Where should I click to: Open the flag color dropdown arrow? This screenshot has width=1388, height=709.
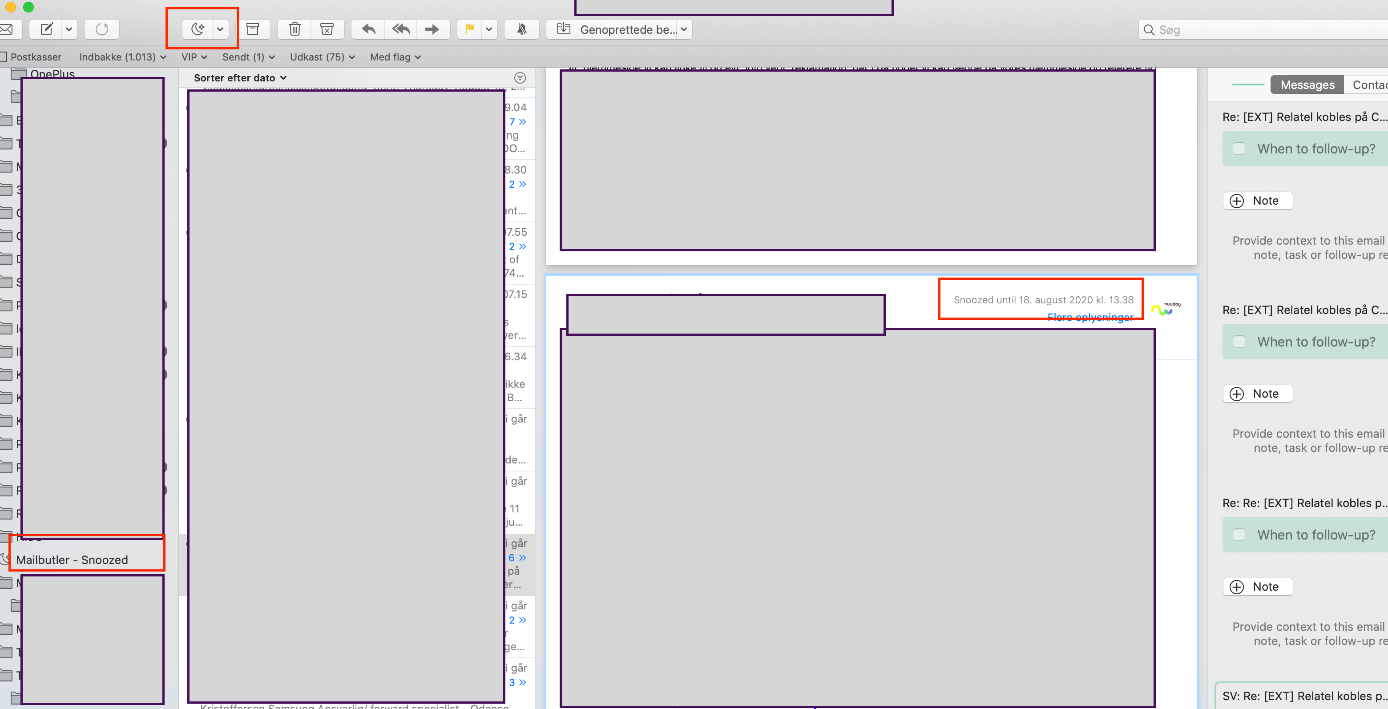(x=489, y=29)
